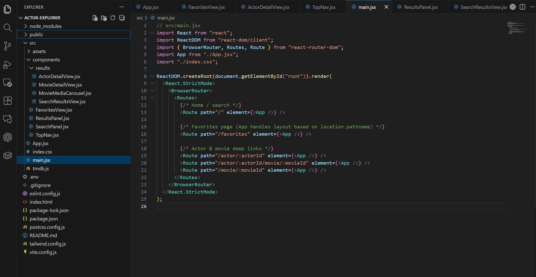Image resolution: width=536 pixels, height=277 pixels.
Task: Split the editor to the right
Action: (522, 7)
